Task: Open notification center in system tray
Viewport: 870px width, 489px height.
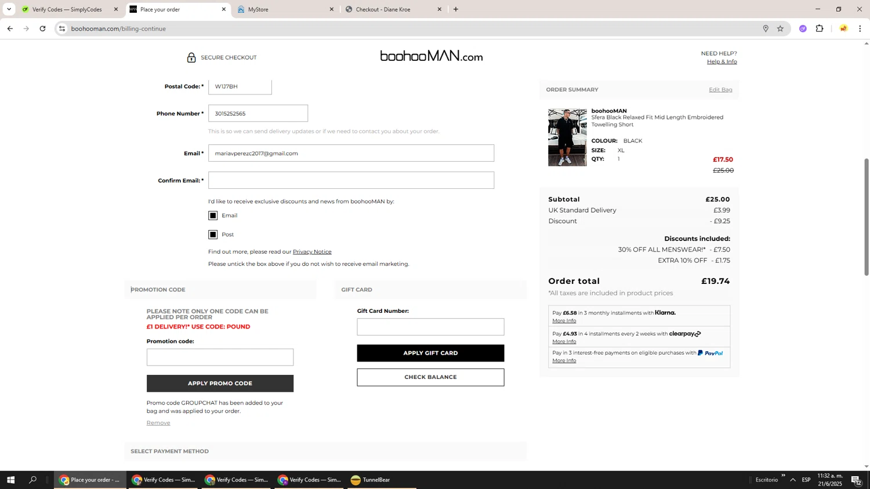Action: click(x=857, y=480)
